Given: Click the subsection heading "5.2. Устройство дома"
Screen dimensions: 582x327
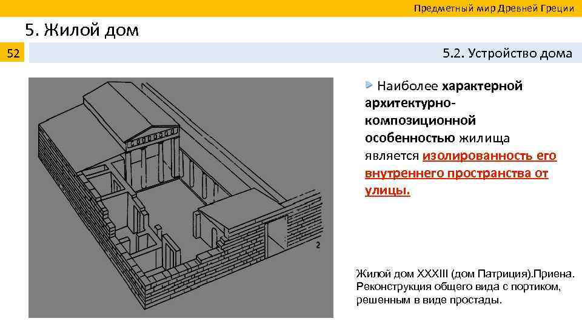Looking at the screenshot, I should click(507, 53).
